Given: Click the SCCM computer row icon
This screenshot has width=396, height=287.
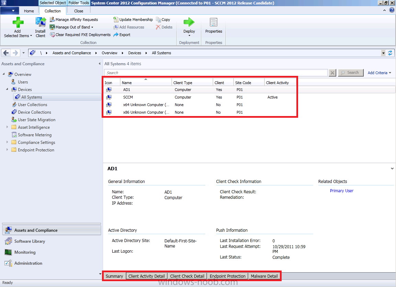Looking at the screenshot, I should [x=109, y=97].
